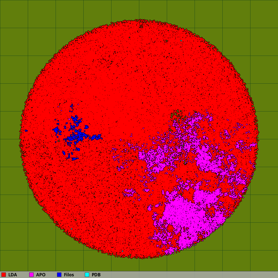Click the APO legend label

(41, 275)
